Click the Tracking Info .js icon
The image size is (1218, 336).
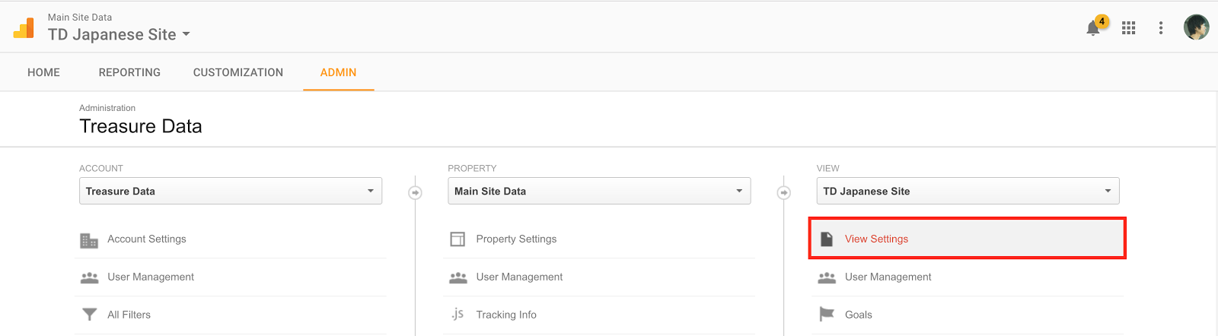pyautogui.click(x=458, y=314)
